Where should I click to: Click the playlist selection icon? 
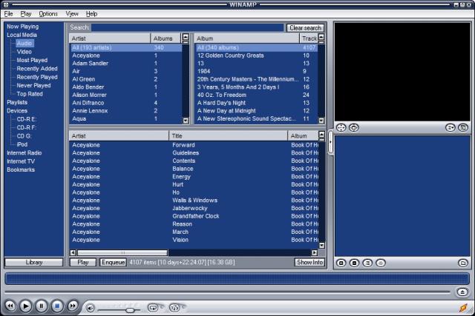click(367, 263)
